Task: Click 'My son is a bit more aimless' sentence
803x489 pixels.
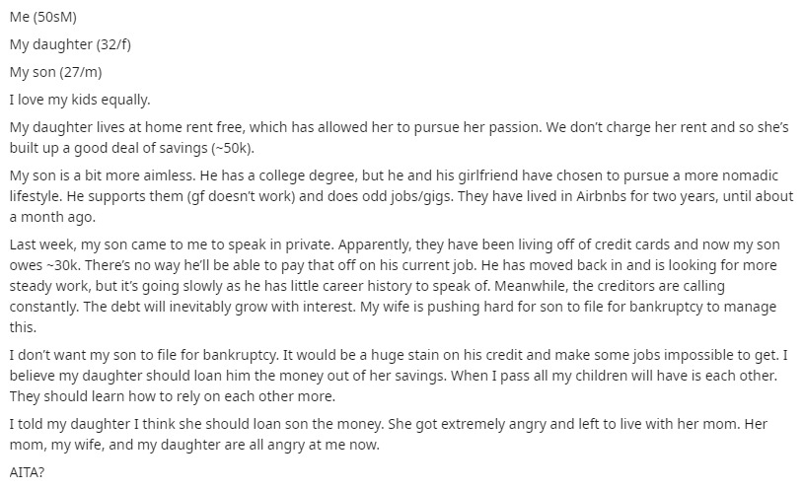Action: point(103,175)
